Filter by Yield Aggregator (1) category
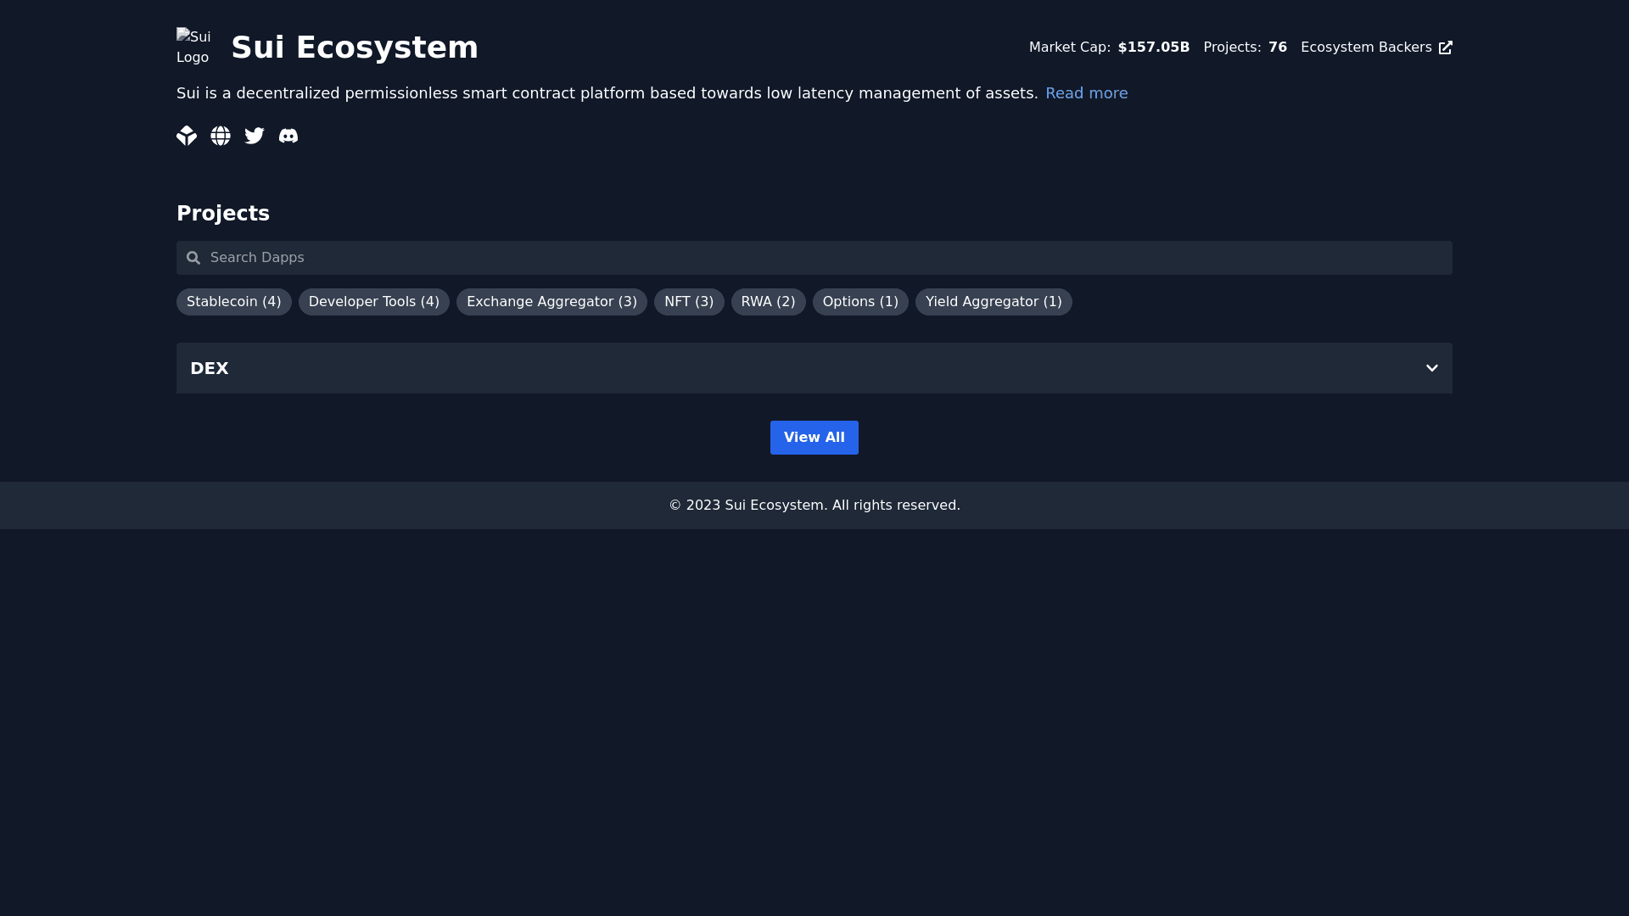This screenshot has width=1629, height=916. 993,302
